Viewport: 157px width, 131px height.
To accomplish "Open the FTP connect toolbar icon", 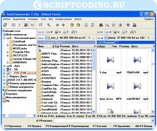I will tap(86, 25).
